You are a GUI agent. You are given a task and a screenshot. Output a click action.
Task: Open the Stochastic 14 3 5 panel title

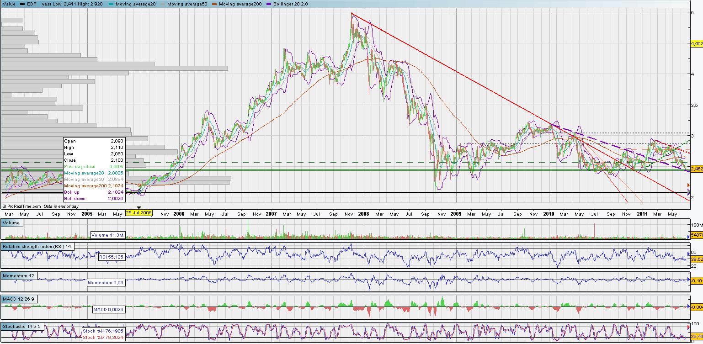pyautogui.click(x=23, y=327)
